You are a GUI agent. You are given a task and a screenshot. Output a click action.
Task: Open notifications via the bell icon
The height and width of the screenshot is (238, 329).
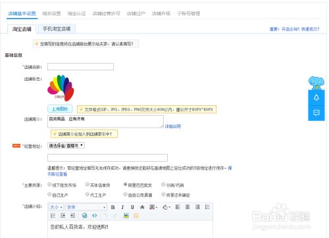(x=316, y=98)
